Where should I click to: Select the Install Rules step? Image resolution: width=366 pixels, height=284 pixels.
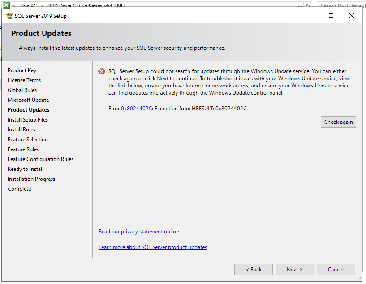[22, 130]
